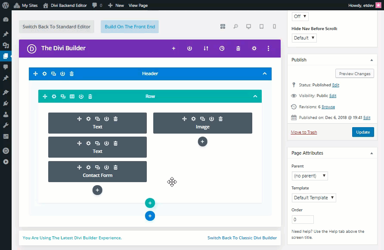This screenshot has height=250, width=384.
Task: Open the Off dropdown
Action: tap(300, 16)
